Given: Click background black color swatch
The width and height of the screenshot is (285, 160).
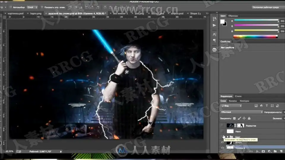Looking at the screenshot, I should tap(225, 25).
